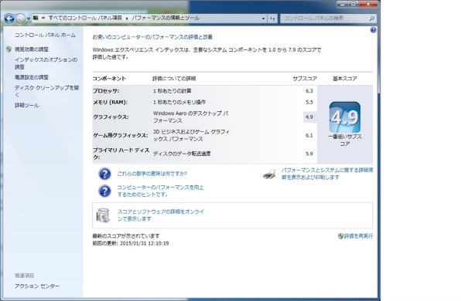Click 一番低いサブスコア caption under badge
Screen dimensions: 461x301
345,140
